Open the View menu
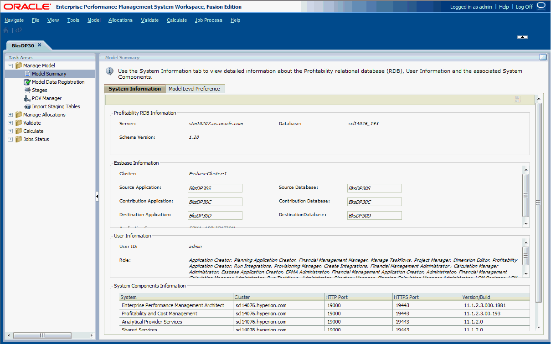 [53, 20]
